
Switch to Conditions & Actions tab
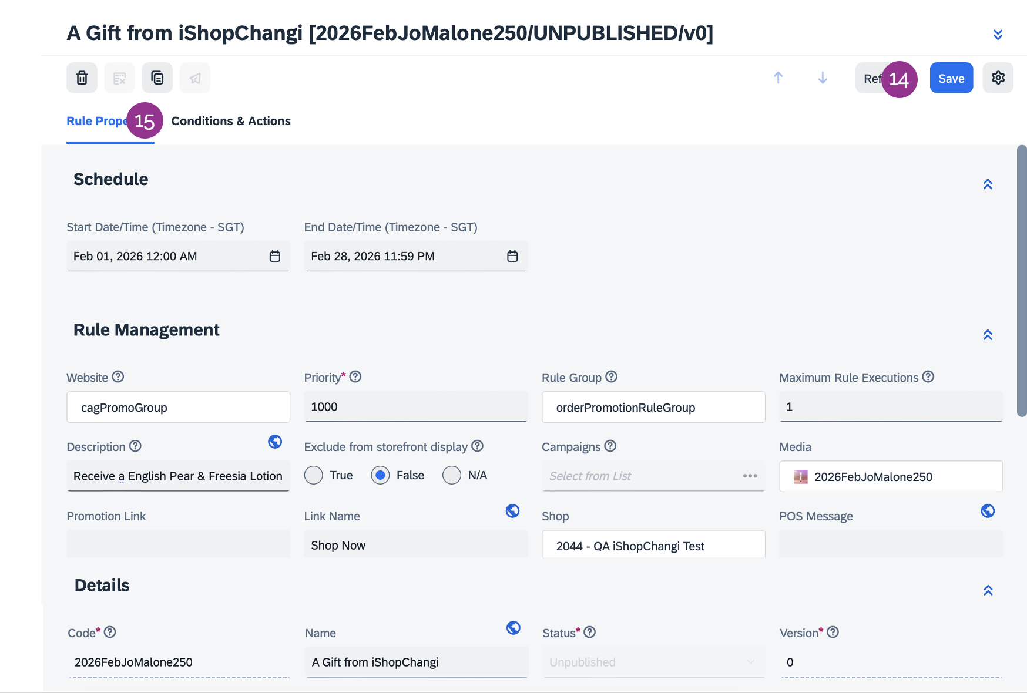tap(231, 121)
